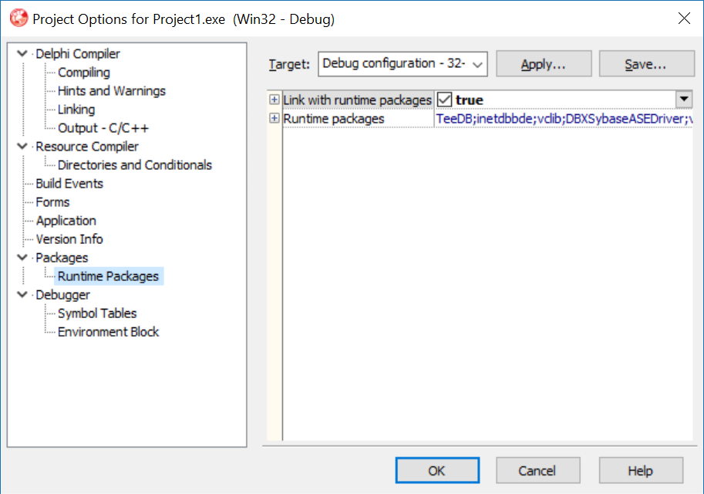
Task: Open the Symbol Tables page
Action: click(x=97, y=313)
